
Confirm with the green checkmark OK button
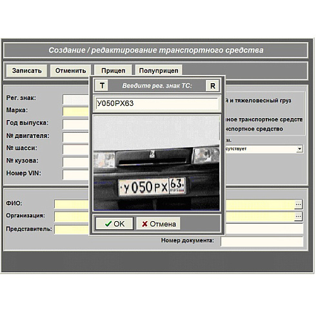[115, 224]
